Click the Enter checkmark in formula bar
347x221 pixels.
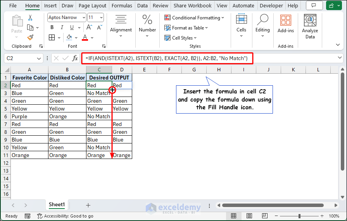[x=65, y=59]
